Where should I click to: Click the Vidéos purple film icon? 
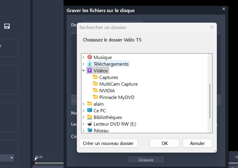90,71
